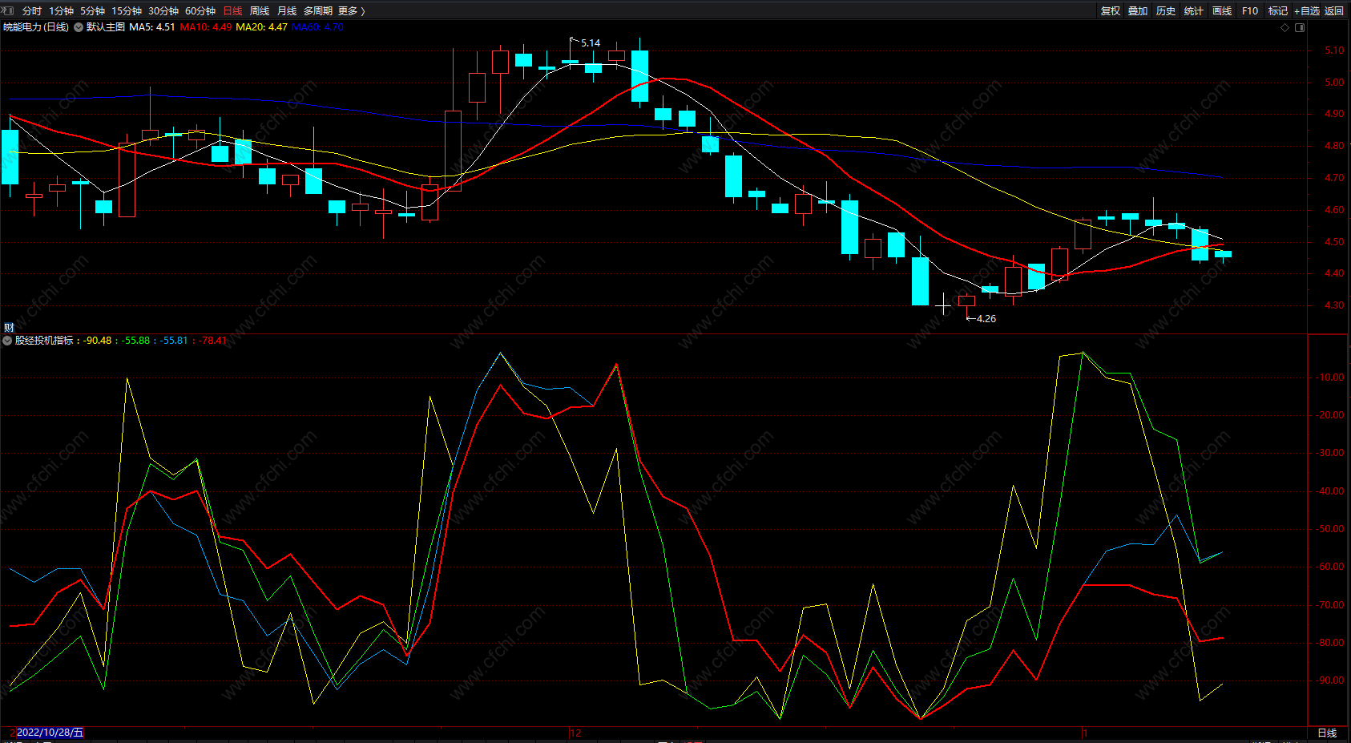This screenshot has width=1351, height=743.
Task: Open F10 company info
Action: pos(1250,11)
